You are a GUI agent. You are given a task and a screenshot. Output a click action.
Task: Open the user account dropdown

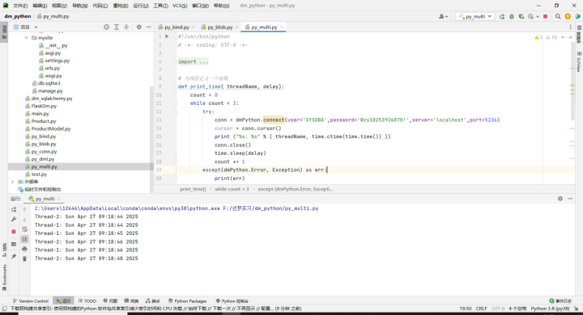[443, 16]
